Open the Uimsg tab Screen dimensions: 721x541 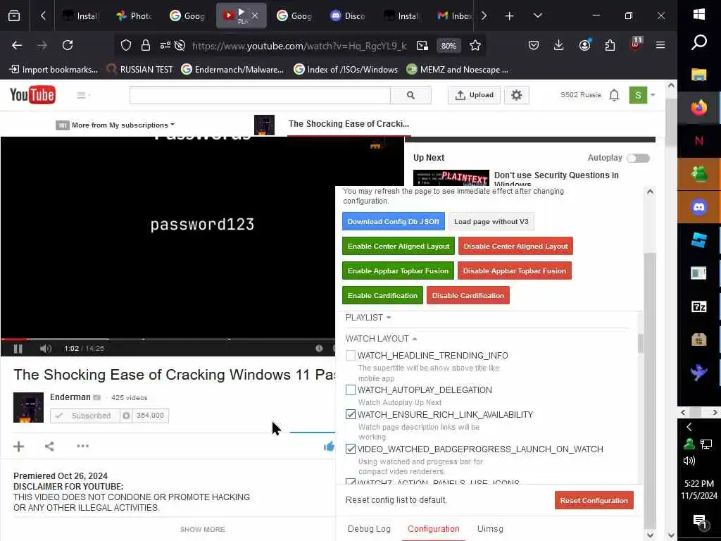click(x=490, y=529)
